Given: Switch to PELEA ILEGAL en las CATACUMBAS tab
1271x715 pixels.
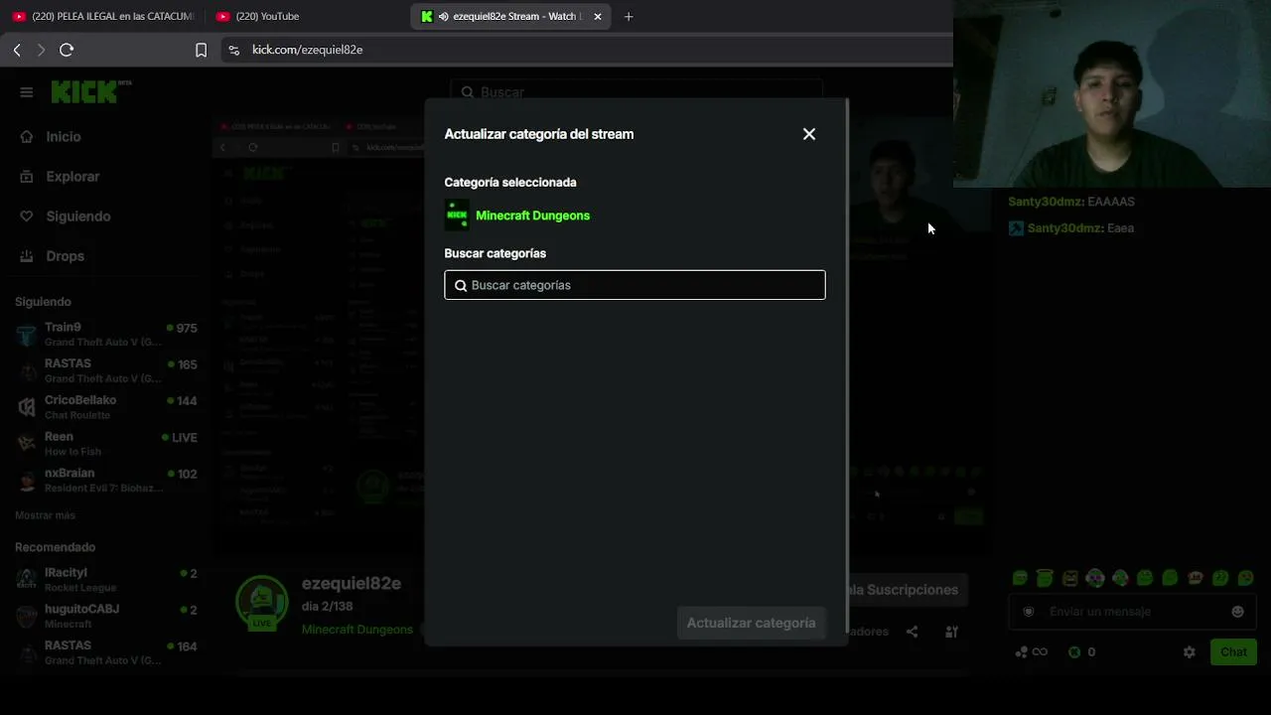Looking at the screenshot, I should click(x=102, y=16).
